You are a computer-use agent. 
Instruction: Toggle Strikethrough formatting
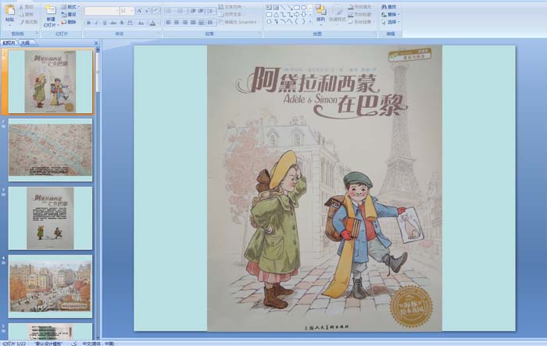pos(113,23)
